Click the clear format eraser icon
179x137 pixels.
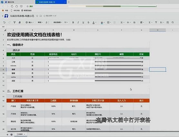point(20,23)
